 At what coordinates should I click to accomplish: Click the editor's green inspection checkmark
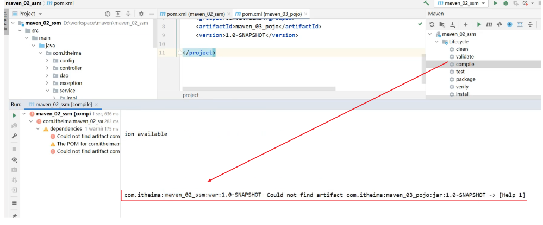(x=420, y=24)
